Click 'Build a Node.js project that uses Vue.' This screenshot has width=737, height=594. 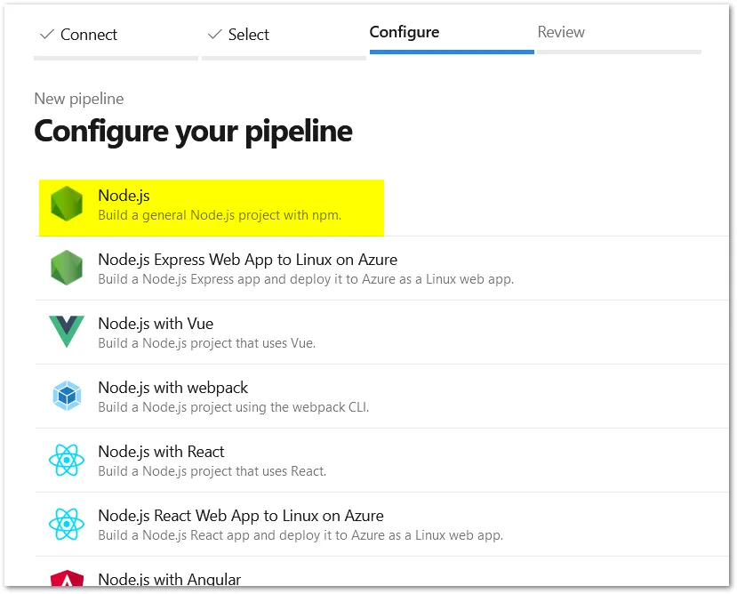pyautogui.click(x=207, y=343)
